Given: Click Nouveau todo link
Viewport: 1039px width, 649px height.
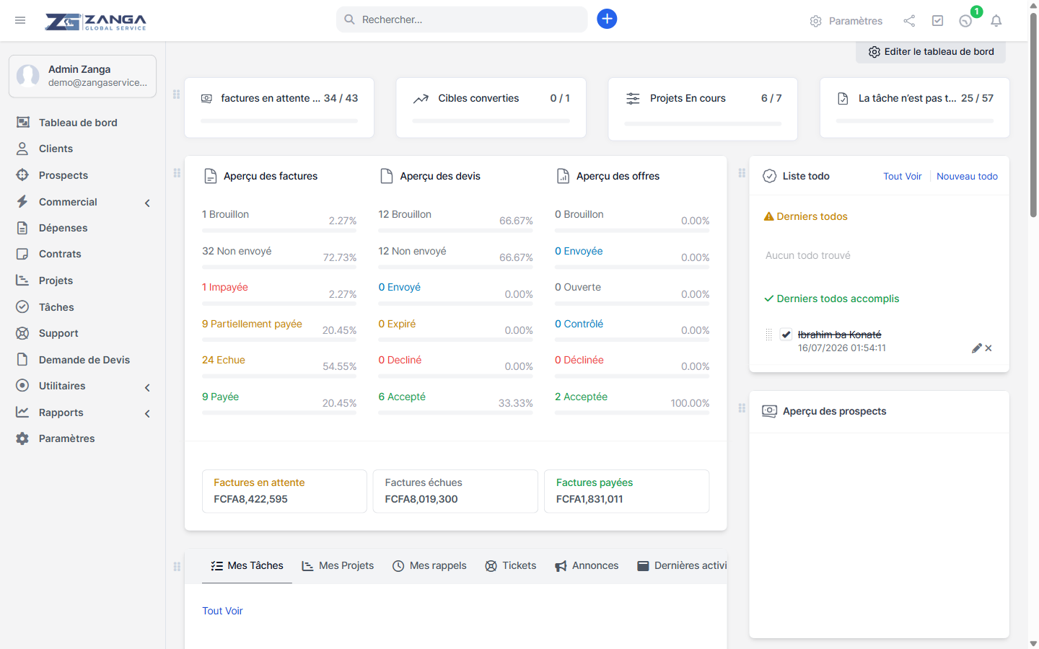Looking at the screenshot, I should [967, 177].
